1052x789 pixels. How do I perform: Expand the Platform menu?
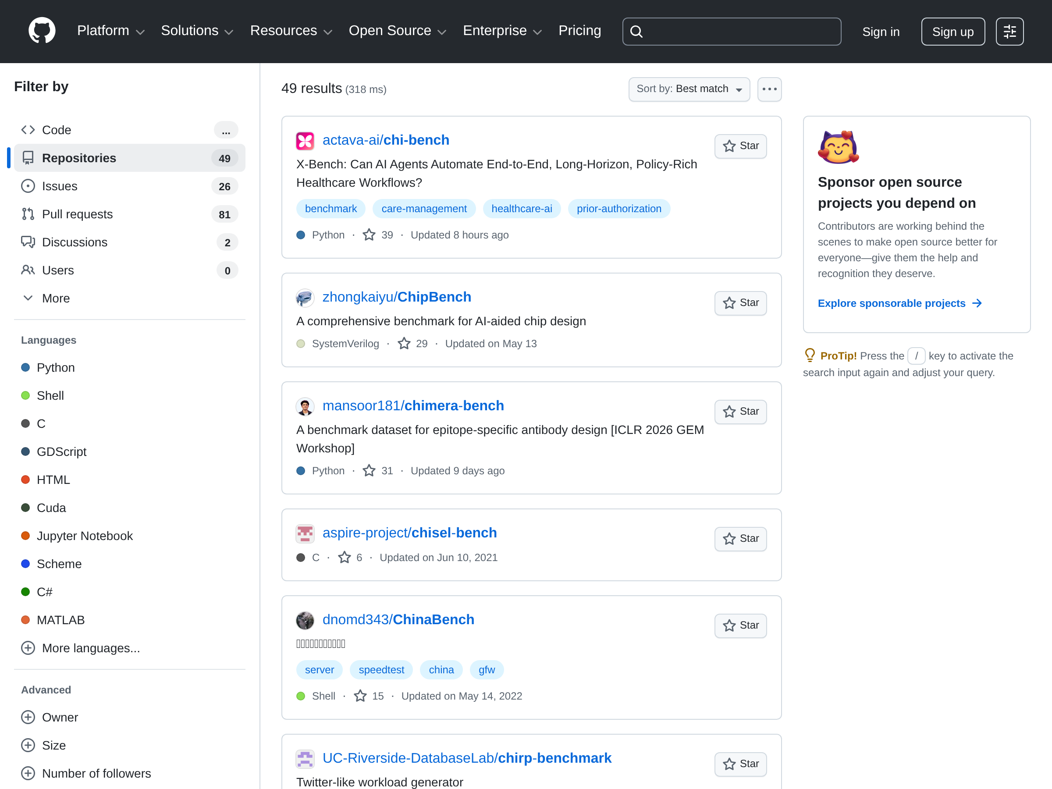111,31
